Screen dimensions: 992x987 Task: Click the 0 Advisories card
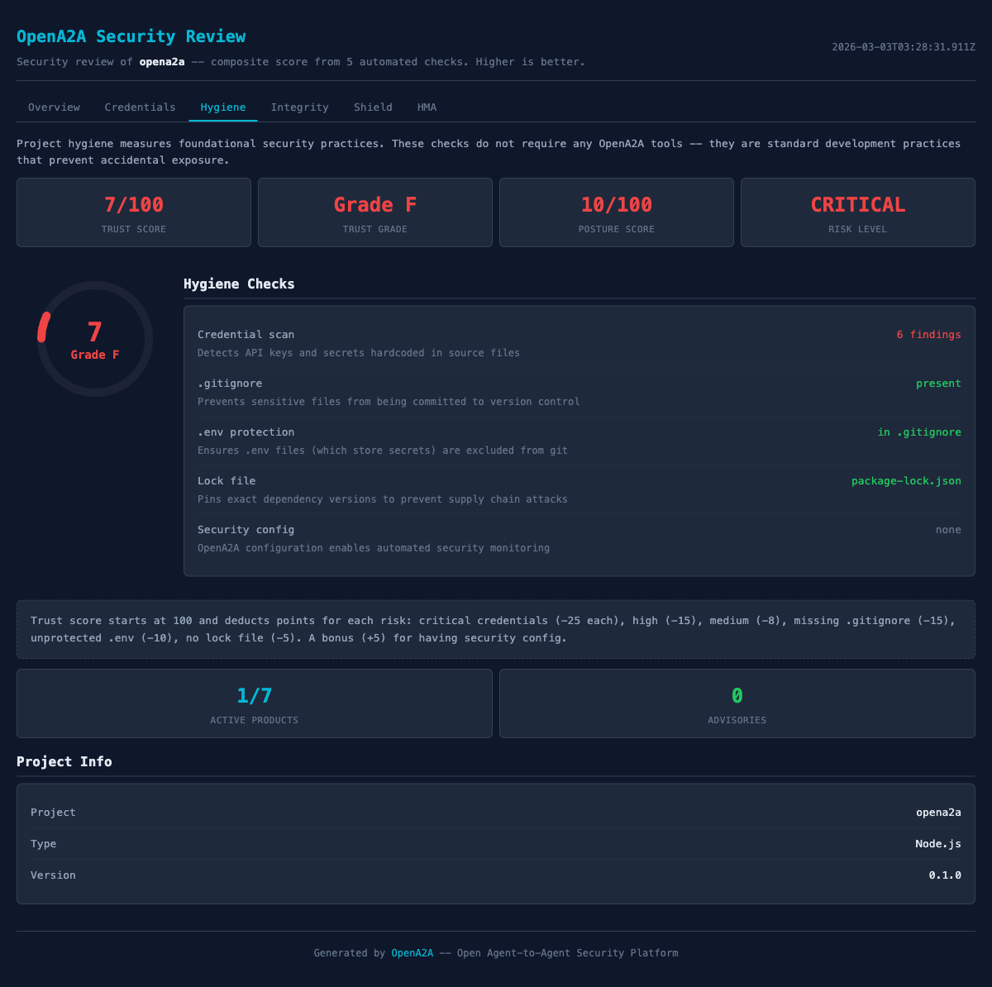tap(736, 703)
